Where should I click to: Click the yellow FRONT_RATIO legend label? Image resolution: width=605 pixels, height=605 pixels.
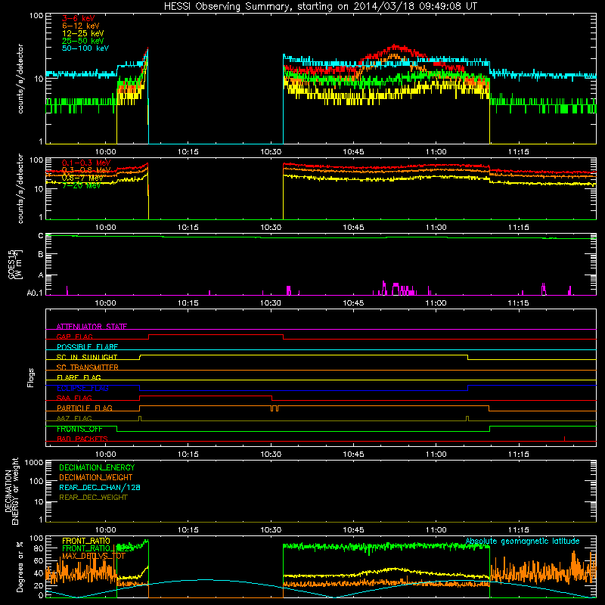[86, 541]
